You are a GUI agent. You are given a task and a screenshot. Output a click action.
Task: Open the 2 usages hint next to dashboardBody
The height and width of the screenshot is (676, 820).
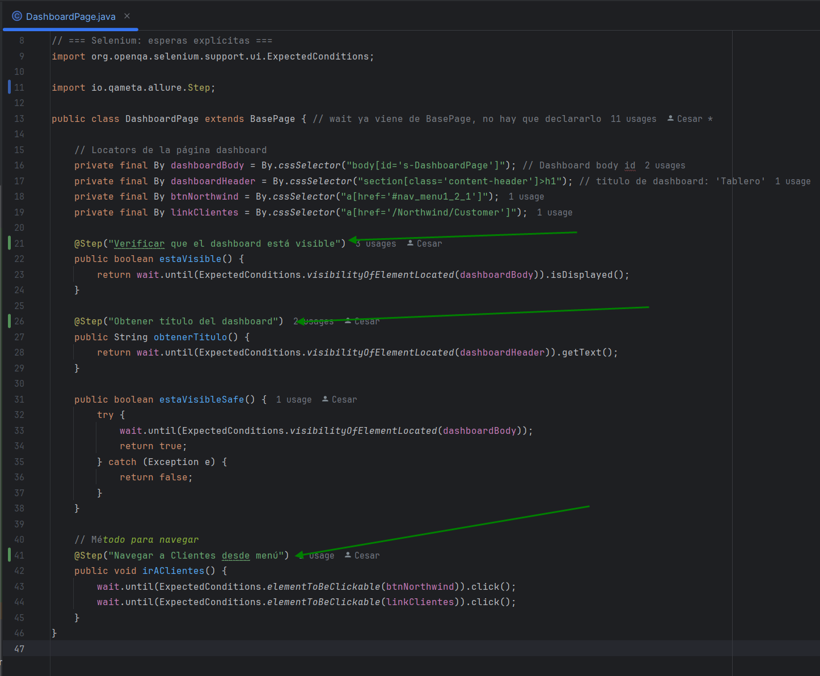(665, 165)
